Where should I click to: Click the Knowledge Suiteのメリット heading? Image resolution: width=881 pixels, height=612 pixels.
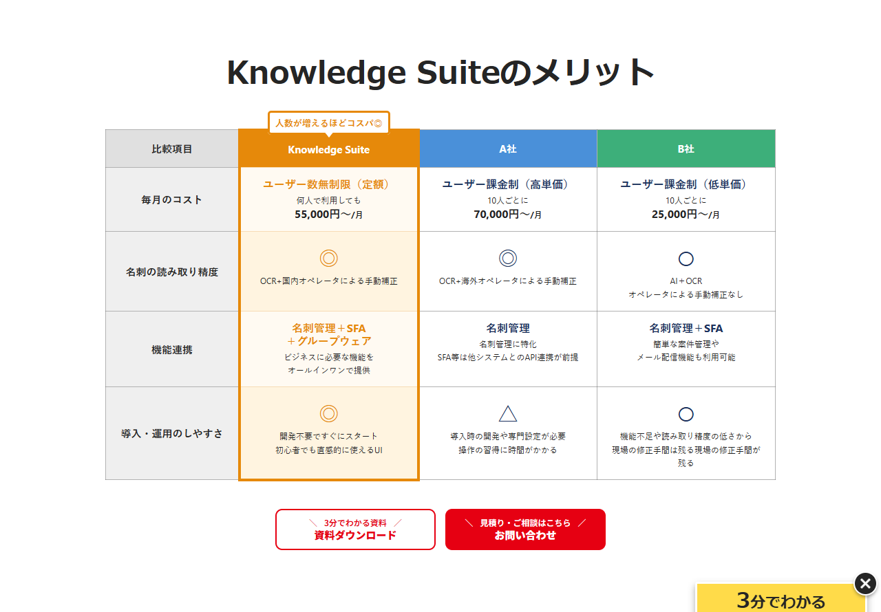coord(440,72)
